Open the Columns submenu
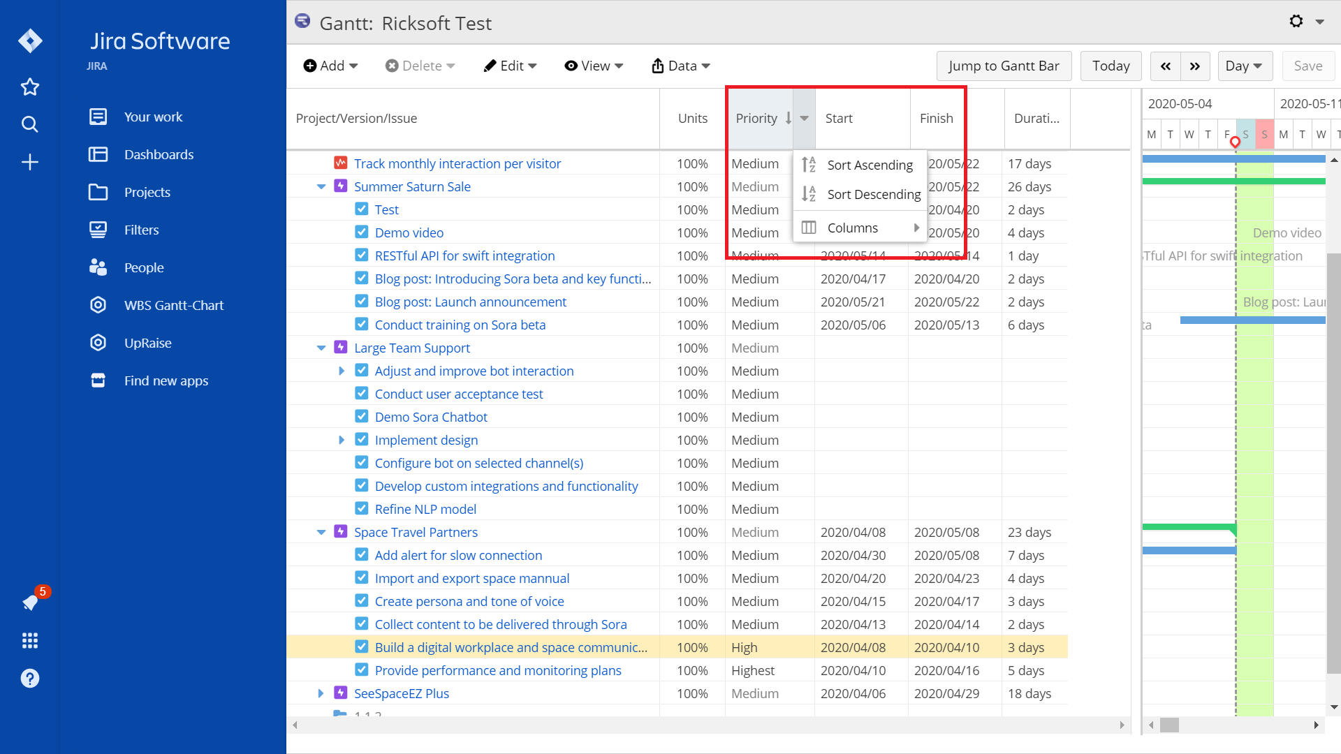 (x=860, y=228)
